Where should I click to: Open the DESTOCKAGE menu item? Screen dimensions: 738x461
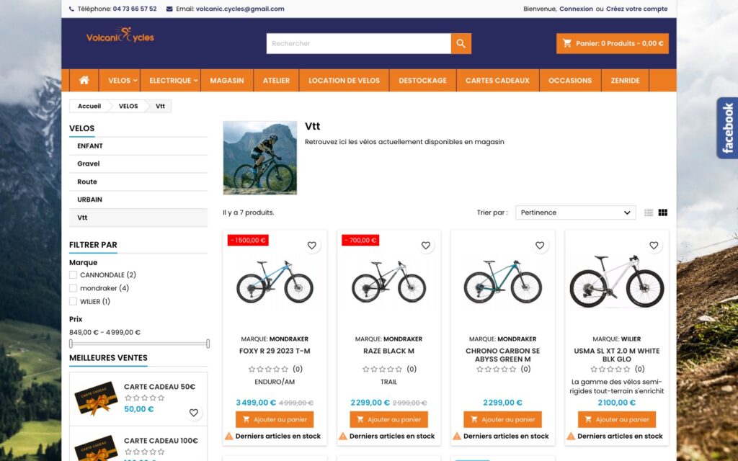422,81
